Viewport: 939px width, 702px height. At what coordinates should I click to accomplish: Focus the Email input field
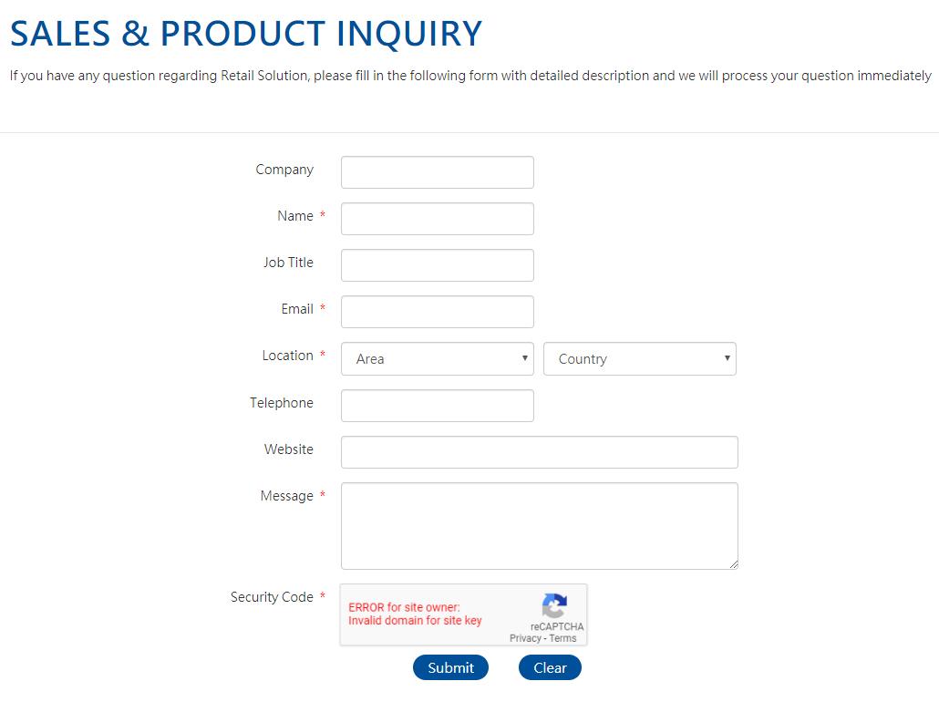point(438,312)
